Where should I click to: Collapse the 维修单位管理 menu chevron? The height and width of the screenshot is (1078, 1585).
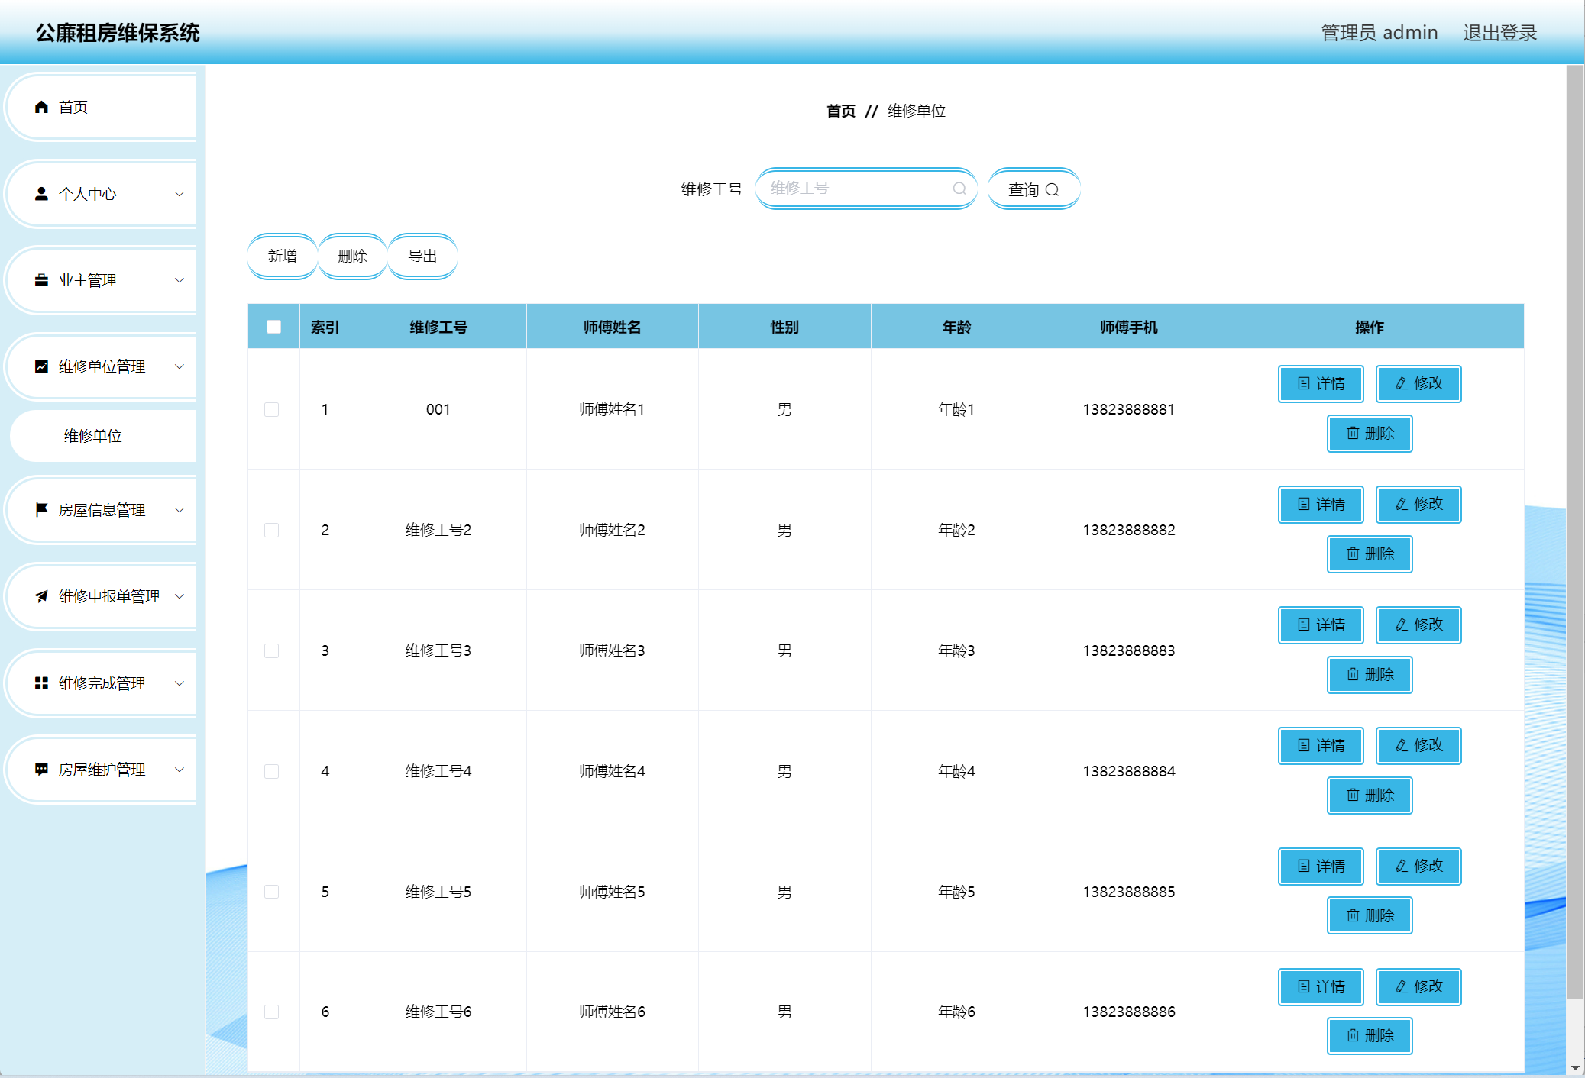pos(180,366)
